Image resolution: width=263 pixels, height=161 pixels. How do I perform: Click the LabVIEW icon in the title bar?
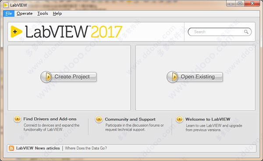[6, 5]
